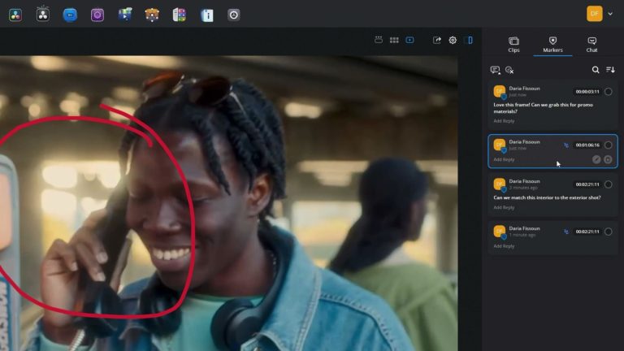624x351 pixels.
Task: Mark the last 00:02:21:11 marker resolved
Action: [608, 232]
